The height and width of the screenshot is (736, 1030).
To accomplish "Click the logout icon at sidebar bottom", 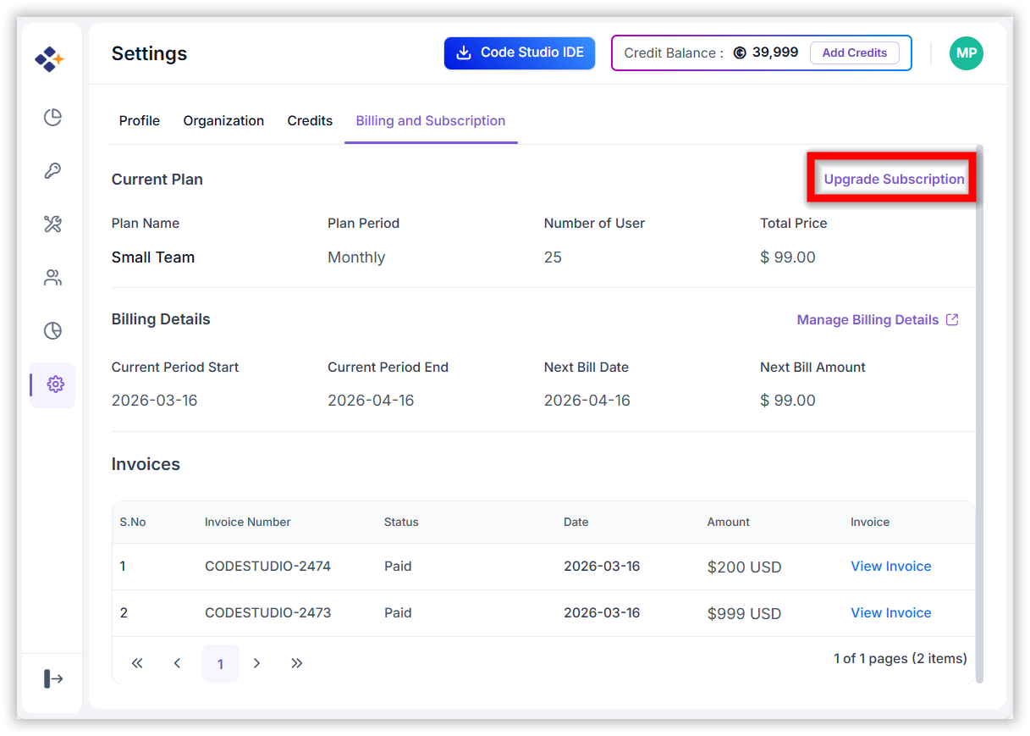I will 52,678.
